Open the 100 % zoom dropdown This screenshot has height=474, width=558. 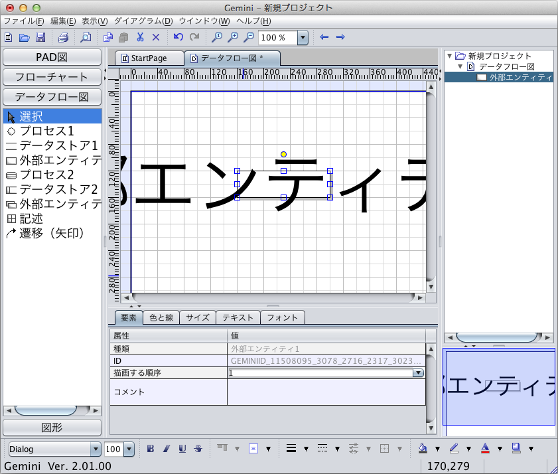click(x=303, y=37)
